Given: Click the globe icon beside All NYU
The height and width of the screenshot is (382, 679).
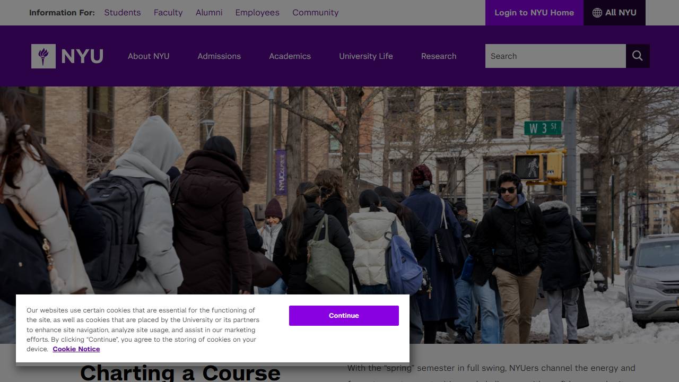Looking at the screenshot, I should tap(597, 13).
